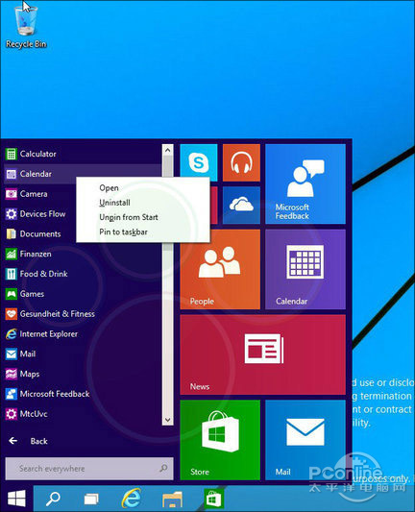Choose Uninstall in context menu
Image resolution: width=415 pixels, height=512 pixels.
coord(143,203)
